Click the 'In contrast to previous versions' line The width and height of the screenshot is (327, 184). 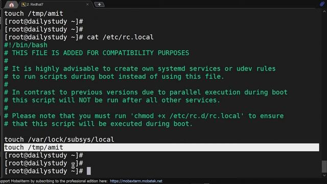[x=146, y=92]
